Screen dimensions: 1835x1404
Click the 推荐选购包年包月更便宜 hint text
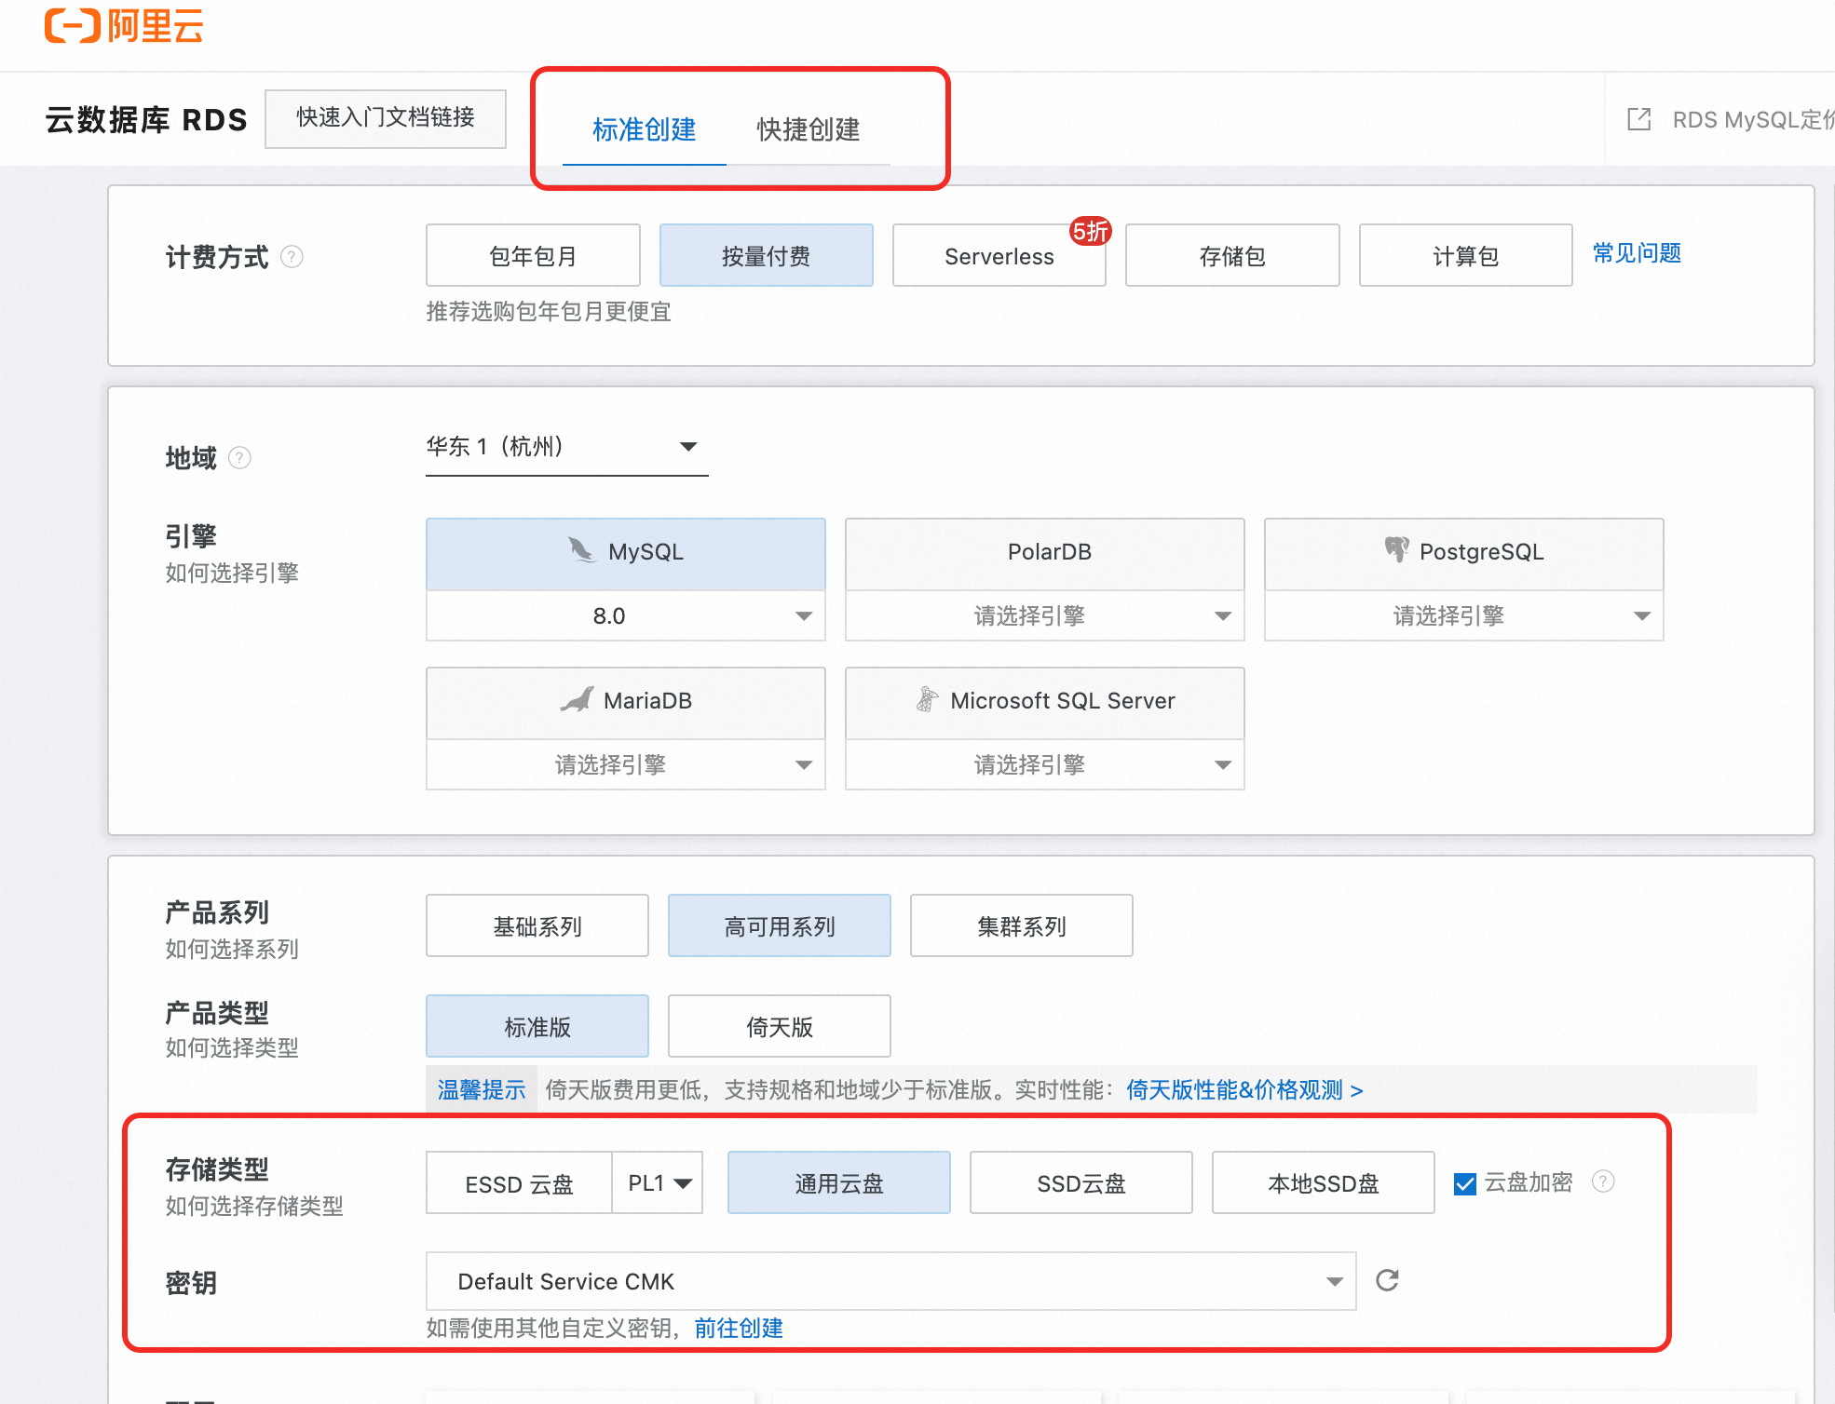point(549,311)
